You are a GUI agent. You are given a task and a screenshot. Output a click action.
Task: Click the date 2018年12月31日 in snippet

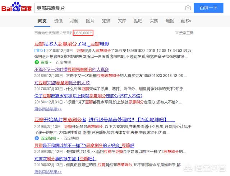(49, 102)
